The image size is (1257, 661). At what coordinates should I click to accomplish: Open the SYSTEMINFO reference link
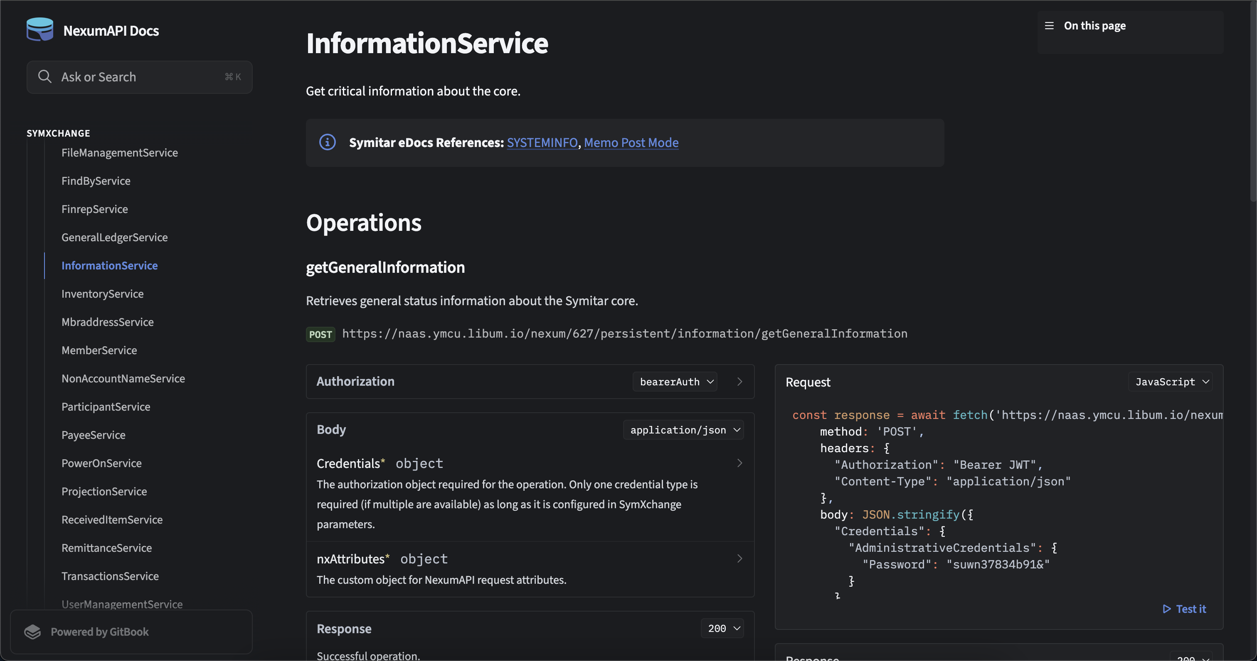542,142
